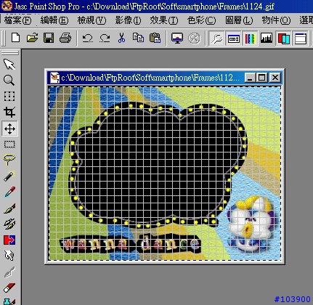Select the Magic Wand tool
Screen dimensions: 313x305
(x=10, y=176)
